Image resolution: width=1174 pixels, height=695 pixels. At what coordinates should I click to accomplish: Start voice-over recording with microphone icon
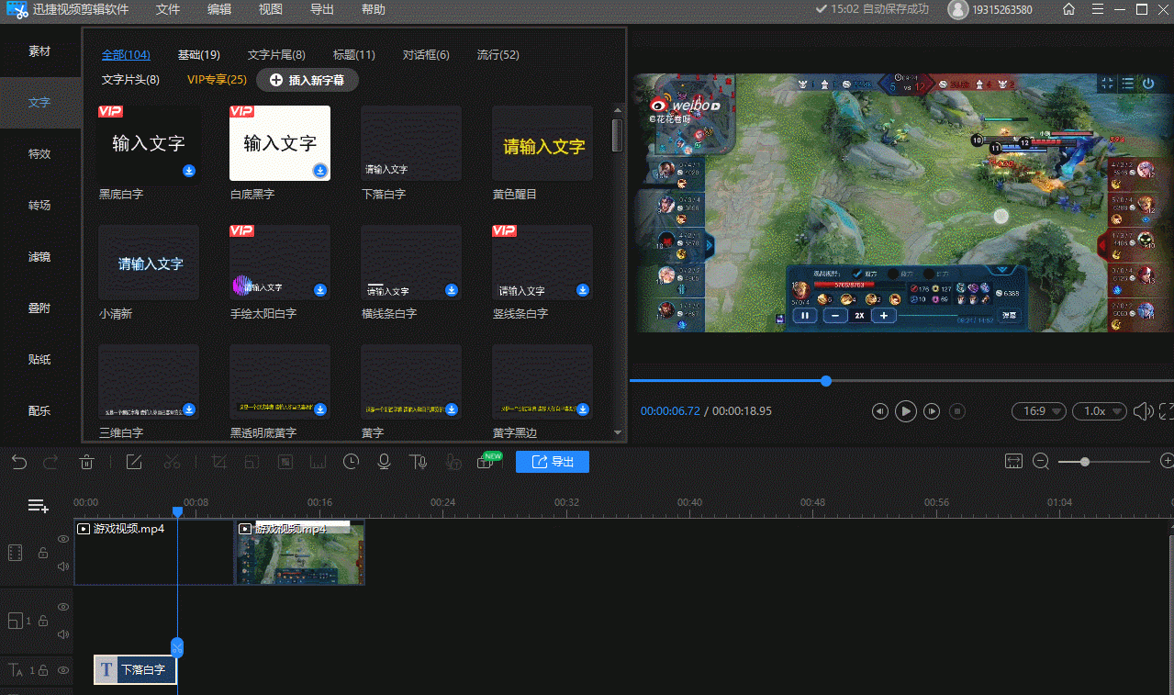click(385, 462)
